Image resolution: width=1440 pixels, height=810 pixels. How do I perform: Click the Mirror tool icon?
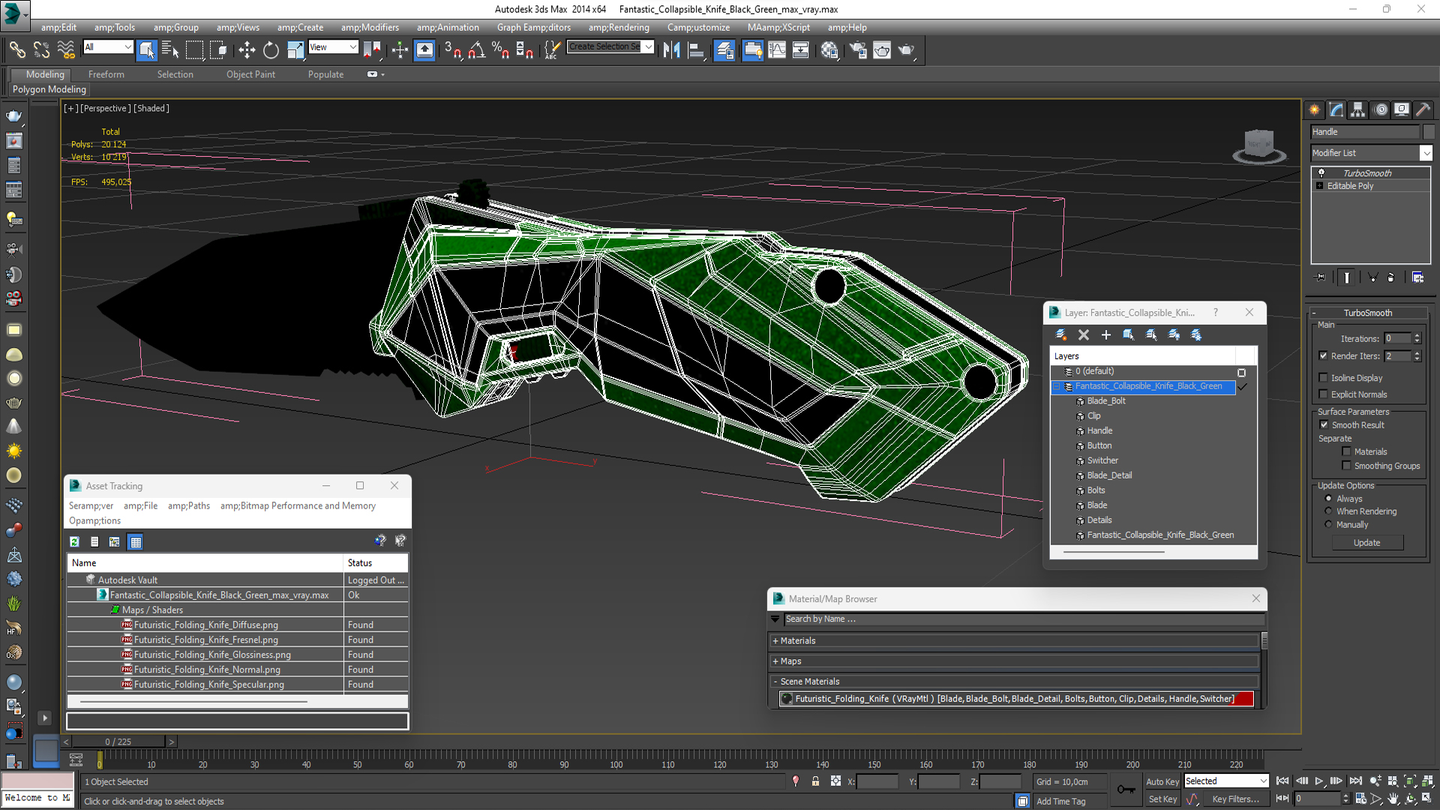tap(671, 50)
